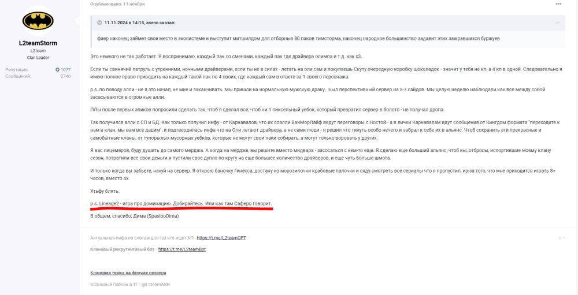
Task: Click the quote header '11.11.2024 в 14:15'
Action: [124, 23]
